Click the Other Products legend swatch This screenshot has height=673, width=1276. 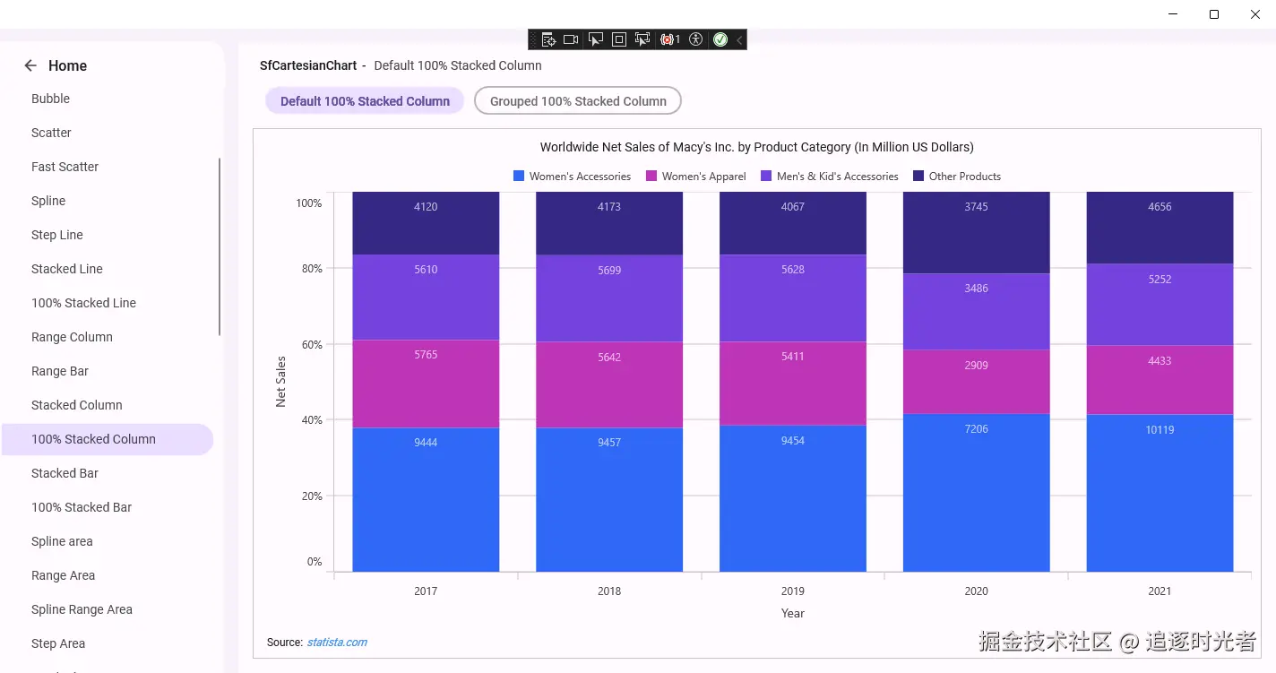[918, 177]
